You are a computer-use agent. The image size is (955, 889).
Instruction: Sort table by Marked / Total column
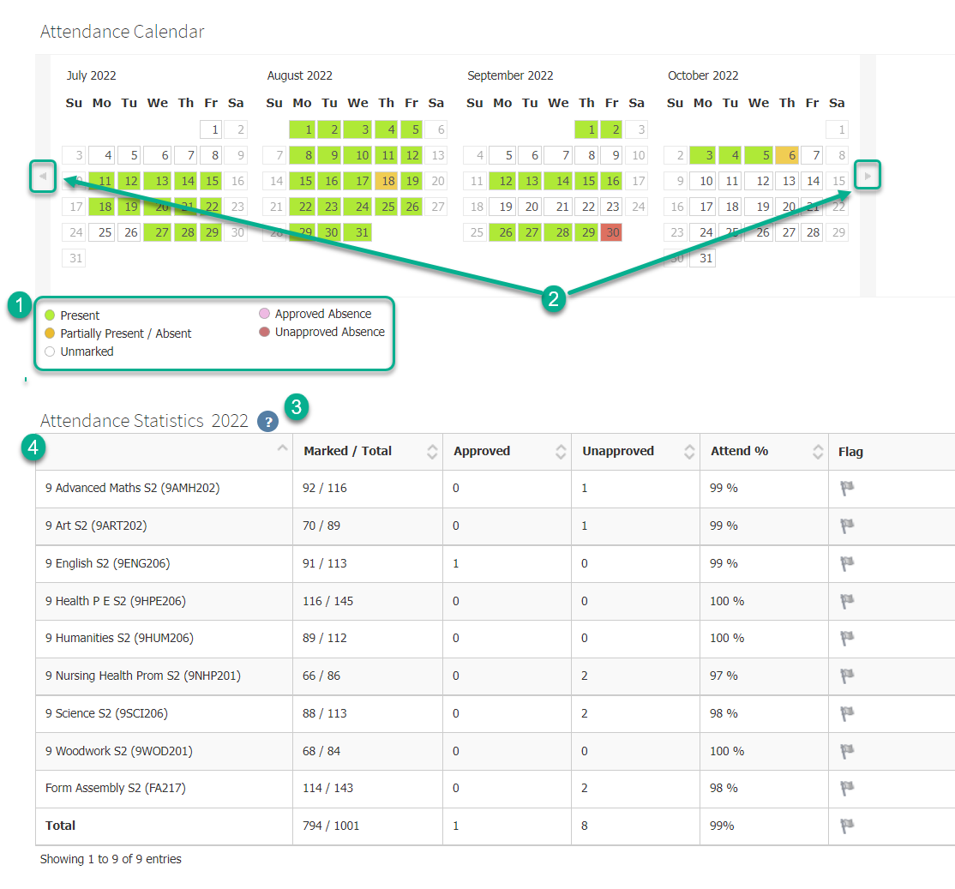432,452
